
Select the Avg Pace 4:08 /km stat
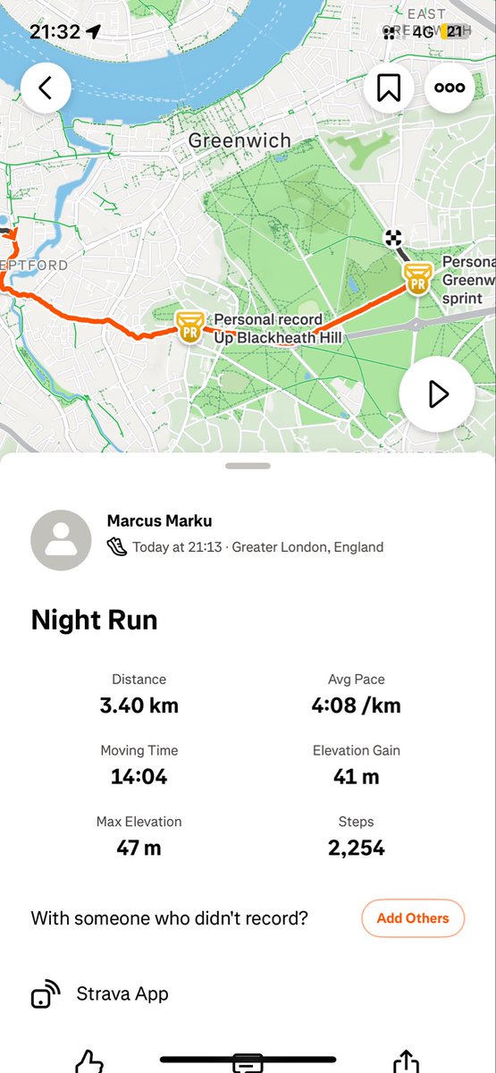[x=356, y=694]
